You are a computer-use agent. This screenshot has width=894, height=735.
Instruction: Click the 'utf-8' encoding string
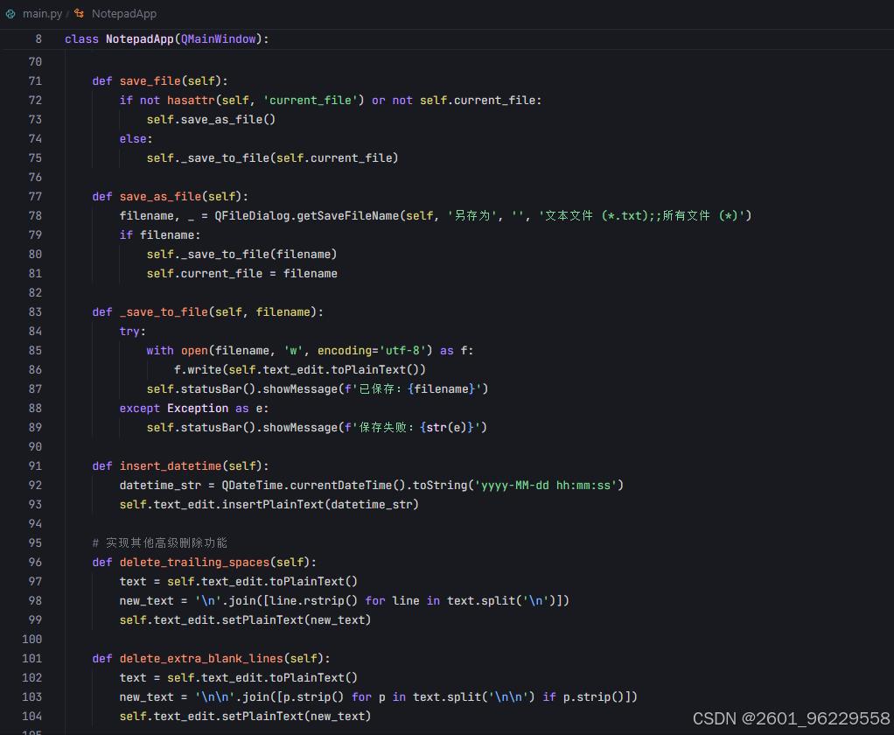402,351
